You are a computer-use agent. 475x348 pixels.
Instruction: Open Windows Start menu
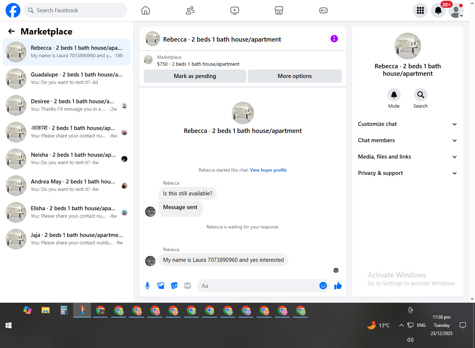pyautogui.click(x=9, y=325)
